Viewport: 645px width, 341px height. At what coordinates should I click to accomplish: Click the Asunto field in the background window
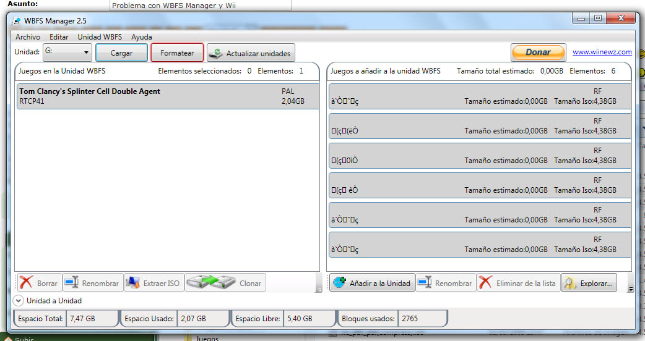point(201,6)
